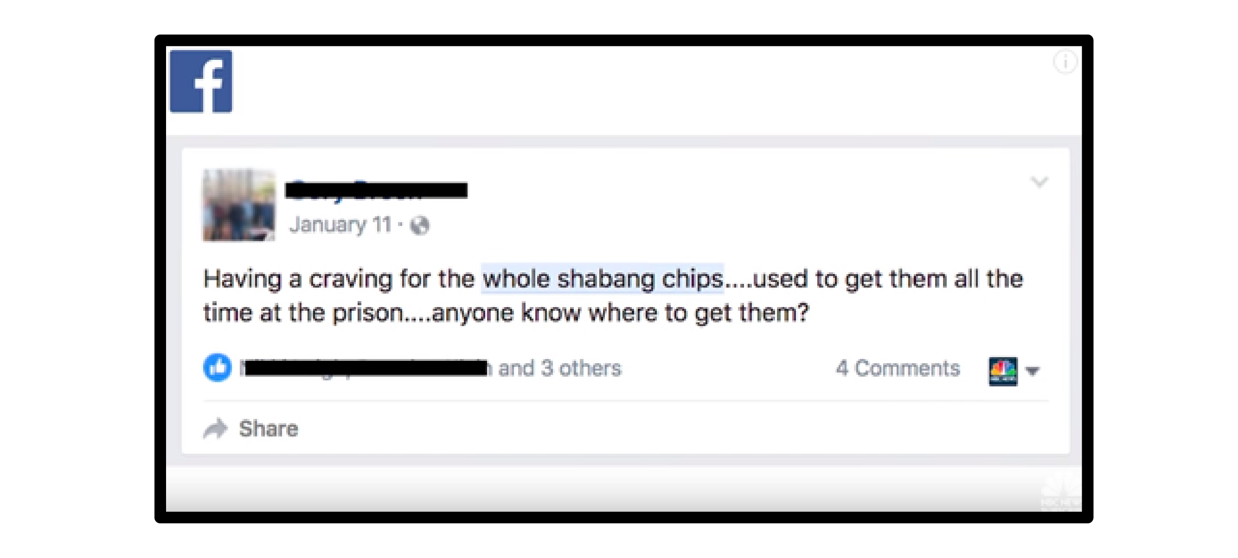1238x558 pixels.
Task: Click the redacted names of likers
Action: click(365, 369)
